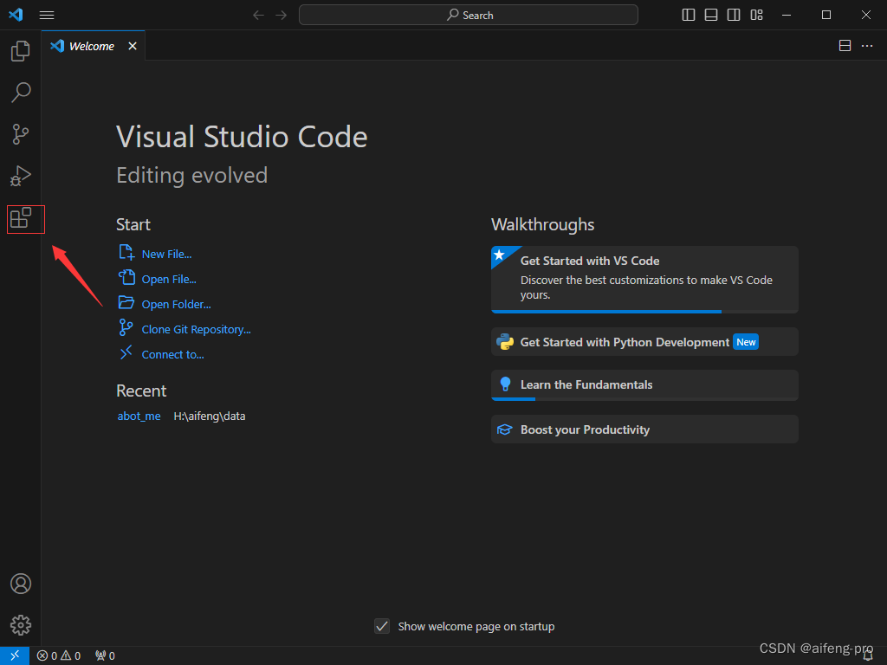This screenshot has width=887, height=665.
Task: Open the Search view in activity bar
Action: 21,93
